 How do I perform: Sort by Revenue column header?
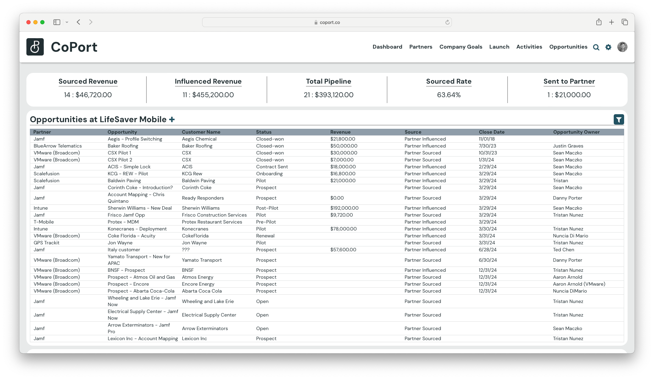tap(340, 132)
